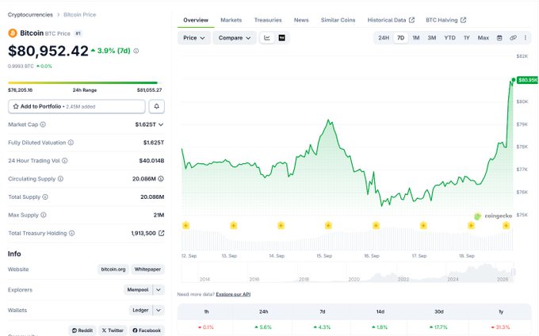
Task: Click news marker above 13. Sep
Action: [233, 225]
